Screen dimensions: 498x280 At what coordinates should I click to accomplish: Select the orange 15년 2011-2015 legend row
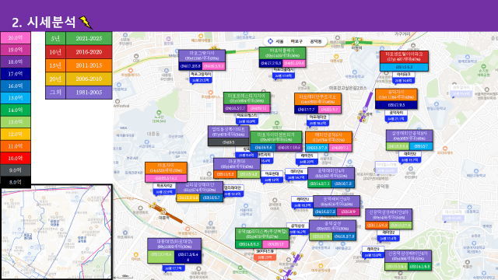pos(79,65)
